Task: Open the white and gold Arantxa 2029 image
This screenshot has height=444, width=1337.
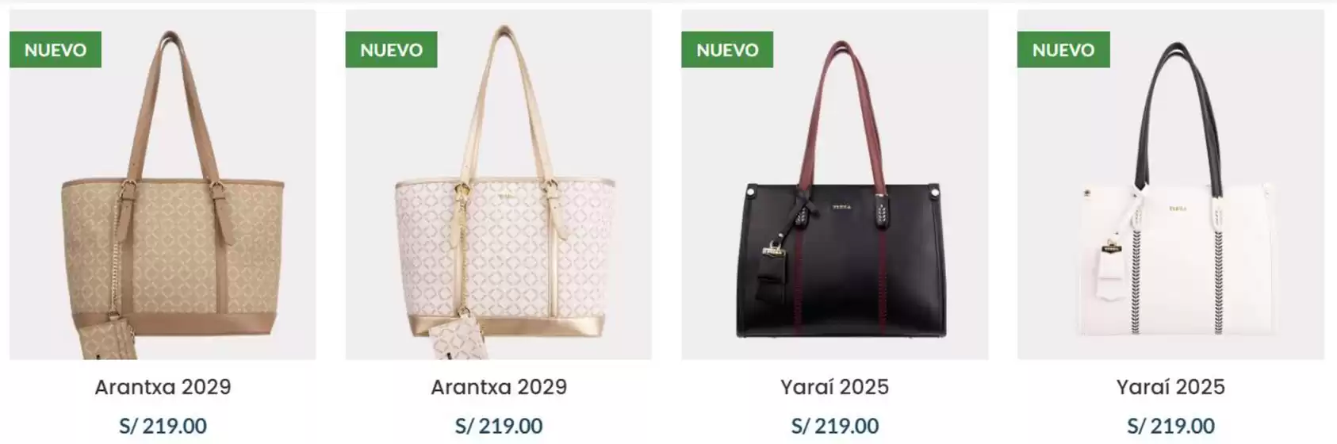Action: click(499, 185)
